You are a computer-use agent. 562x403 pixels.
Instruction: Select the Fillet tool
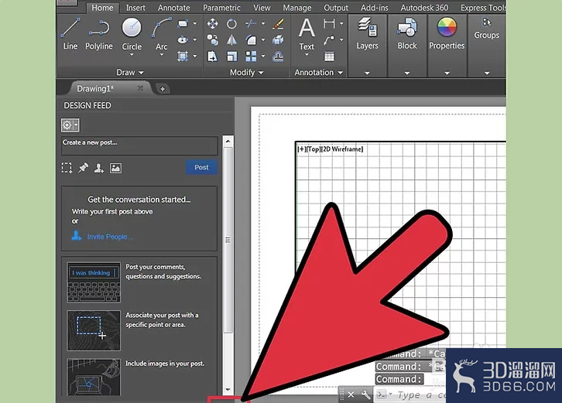(x=251, y=39)
